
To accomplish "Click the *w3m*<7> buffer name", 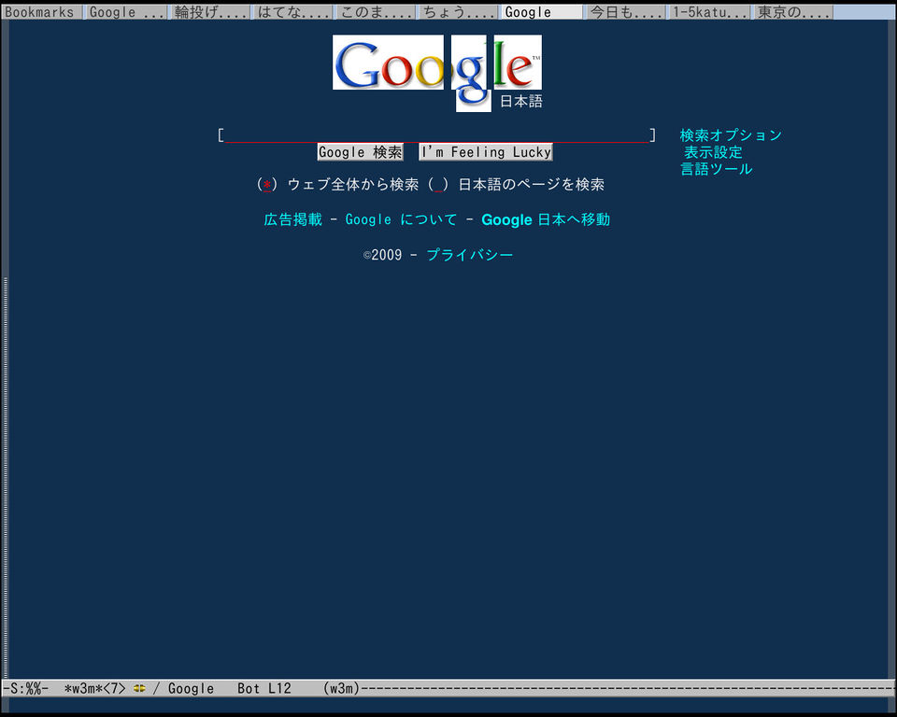I will point(94,688).
